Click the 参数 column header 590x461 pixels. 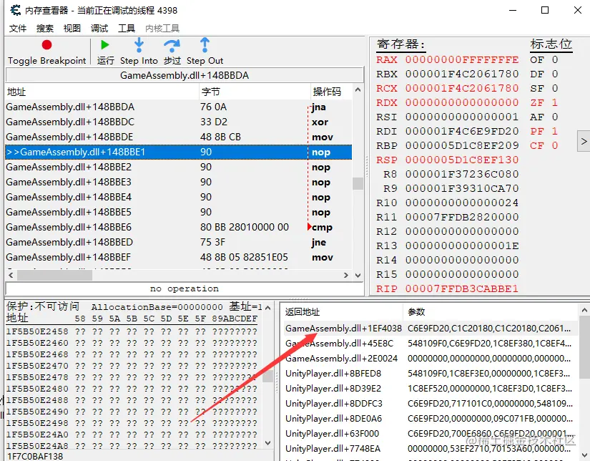pyautogui.click(x=491, y=312)
